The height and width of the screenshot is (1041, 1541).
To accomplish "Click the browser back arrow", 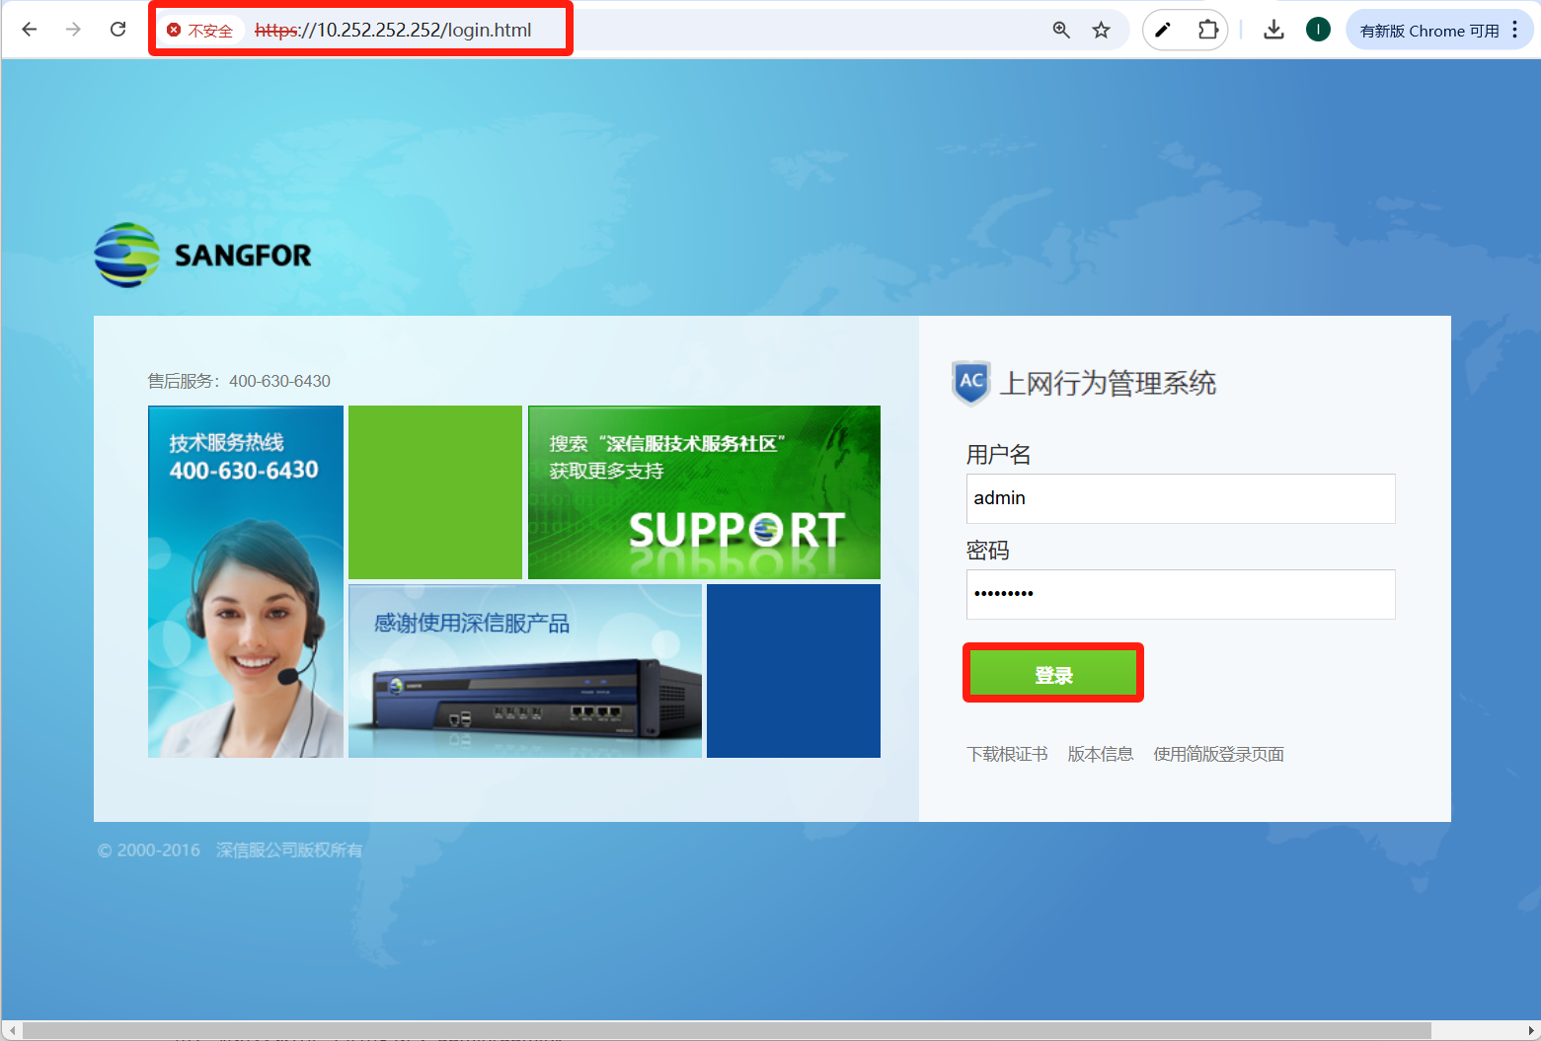I will (30, 30).
